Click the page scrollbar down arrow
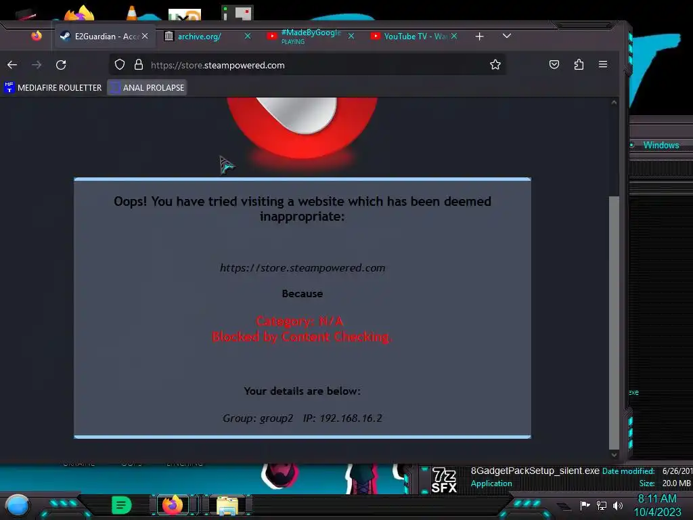693x520 pixels. click(614, 454)
